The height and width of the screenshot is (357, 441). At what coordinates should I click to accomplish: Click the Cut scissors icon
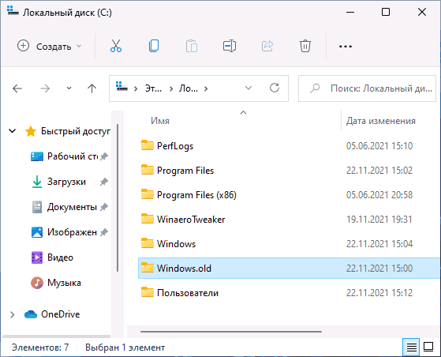tap(116, 46)
